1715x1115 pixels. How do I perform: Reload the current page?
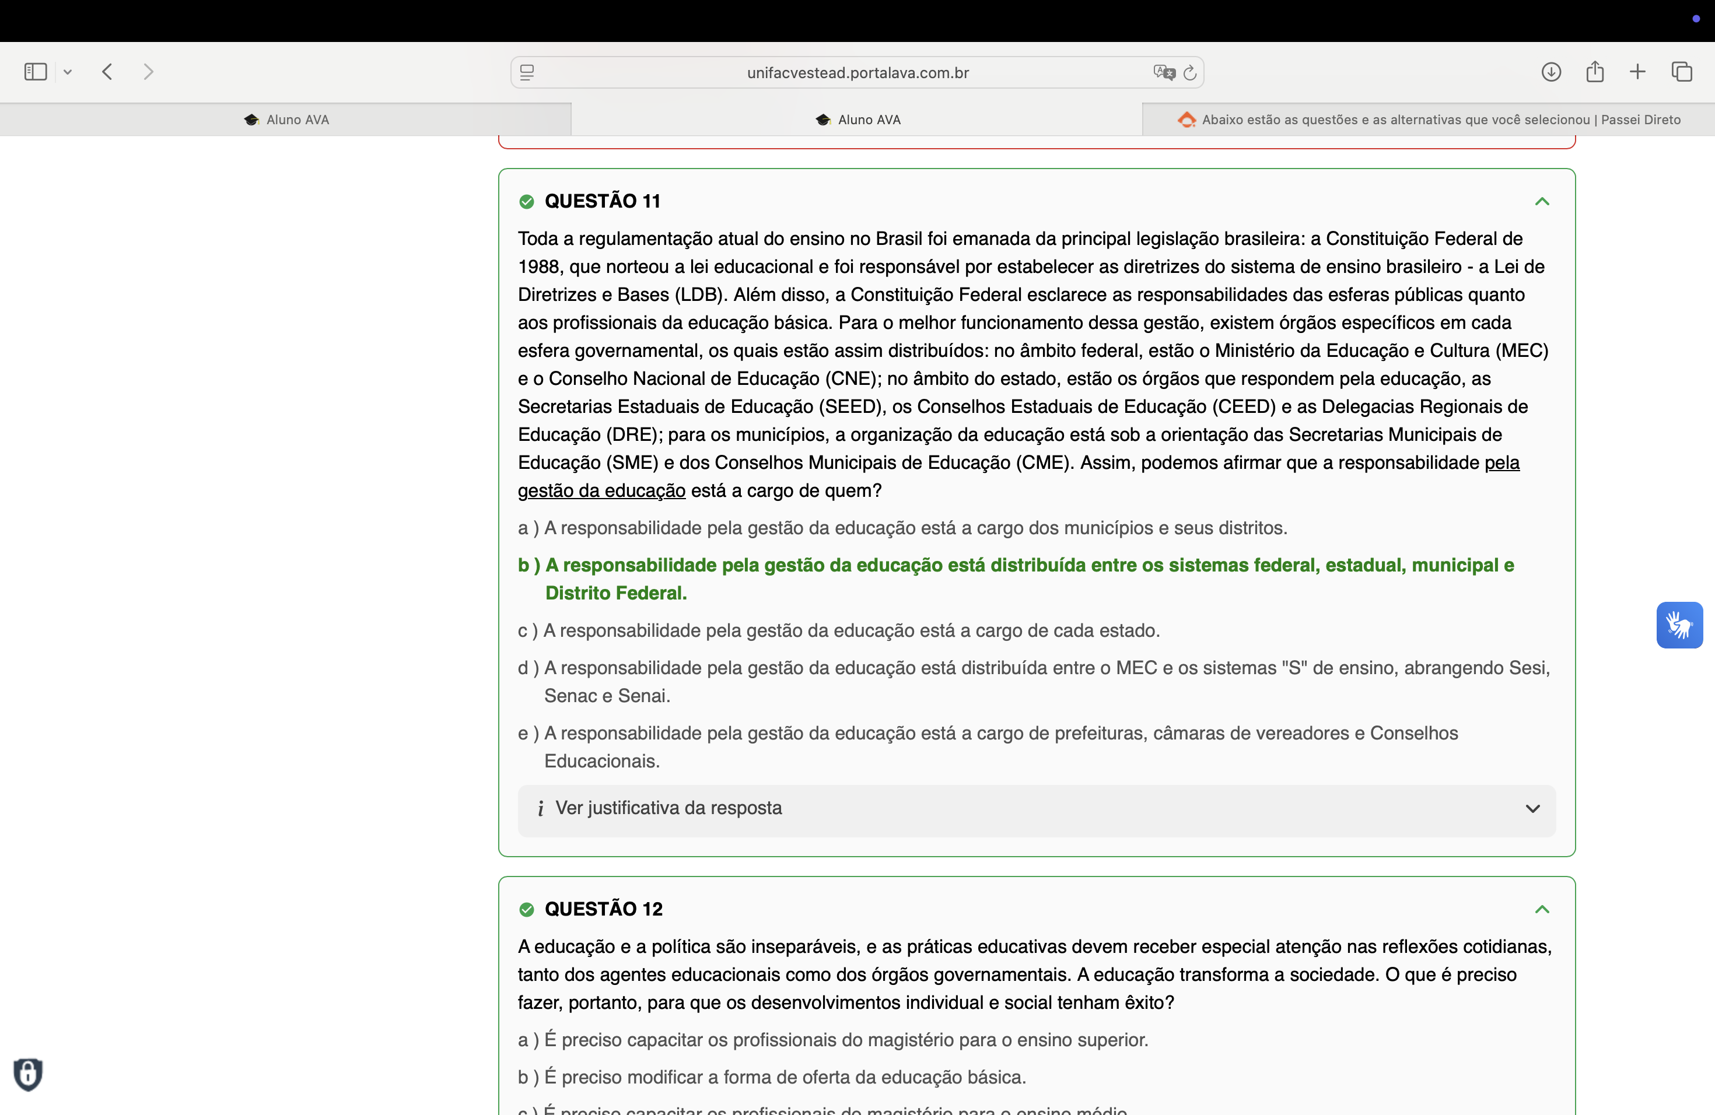[x=1191, y=73]
